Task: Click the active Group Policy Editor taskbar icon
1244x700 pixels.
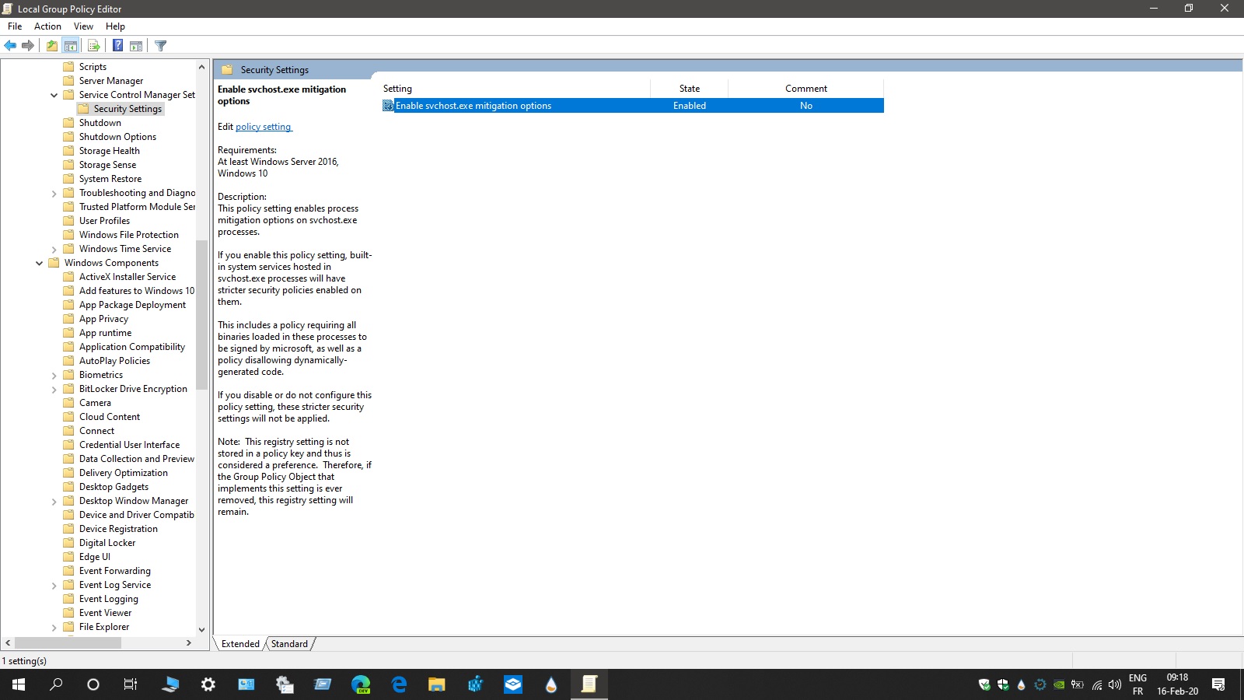Action: [589, 684]
